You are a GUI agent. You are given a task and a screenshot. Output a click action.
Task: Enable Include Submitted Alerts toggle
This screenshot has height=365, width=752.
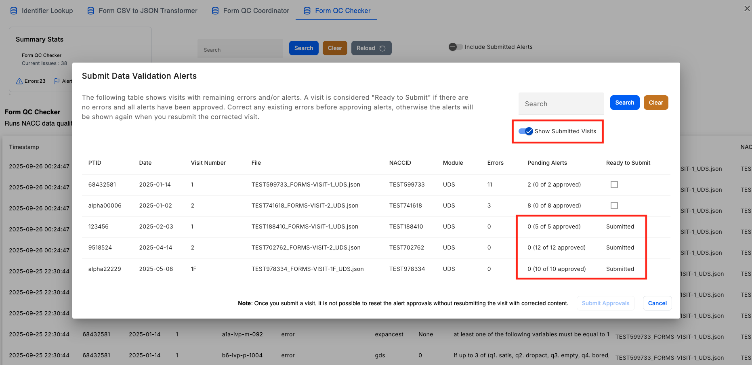pos(456,47)
